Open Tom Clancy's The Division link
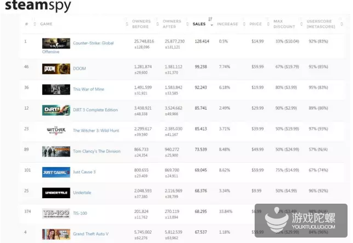353x243 pixels. [x=97, y=151]
